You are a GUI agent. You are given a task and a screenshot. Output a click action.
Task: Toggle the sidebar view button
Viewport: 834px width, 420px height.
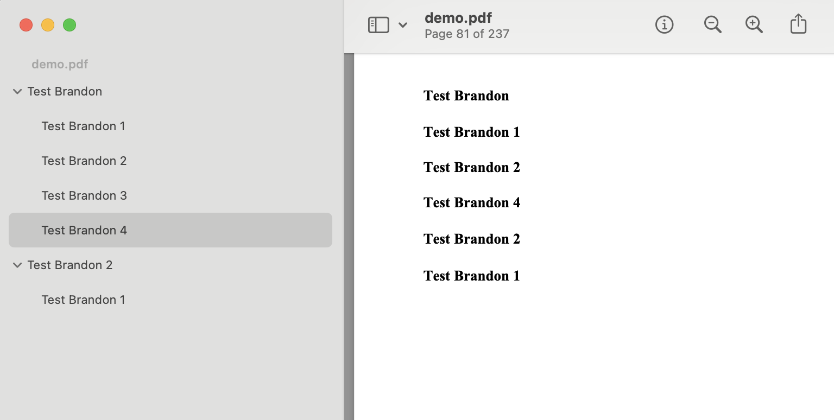point(378,25)
